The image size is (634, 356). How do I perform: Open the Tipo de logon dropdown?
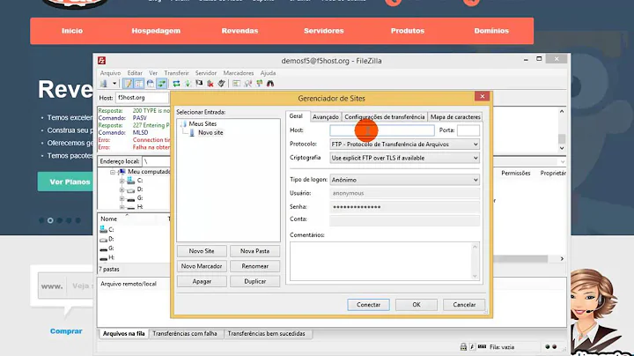click(405, 180)
